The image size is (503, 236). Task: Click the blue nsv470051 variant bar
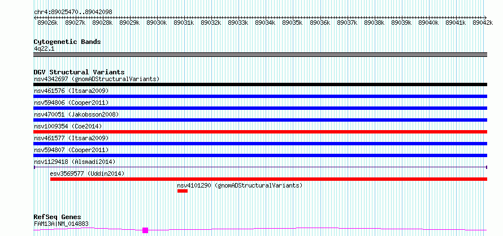click(260, 120)
